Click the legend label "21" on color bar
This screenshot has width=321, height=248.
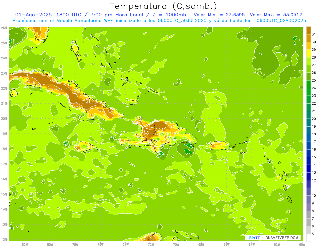coord(314,111)
